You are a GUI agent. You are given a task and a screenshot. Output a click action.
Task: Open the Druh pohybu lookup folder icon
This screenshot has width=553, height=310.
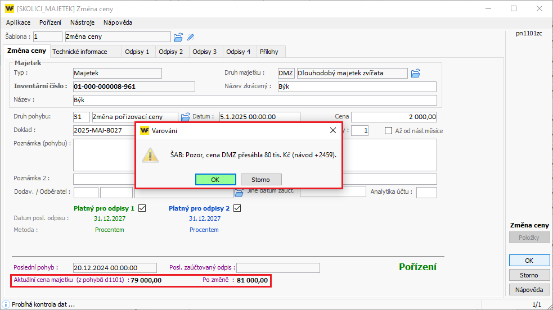pyautogui.click(x=186, y=117)
